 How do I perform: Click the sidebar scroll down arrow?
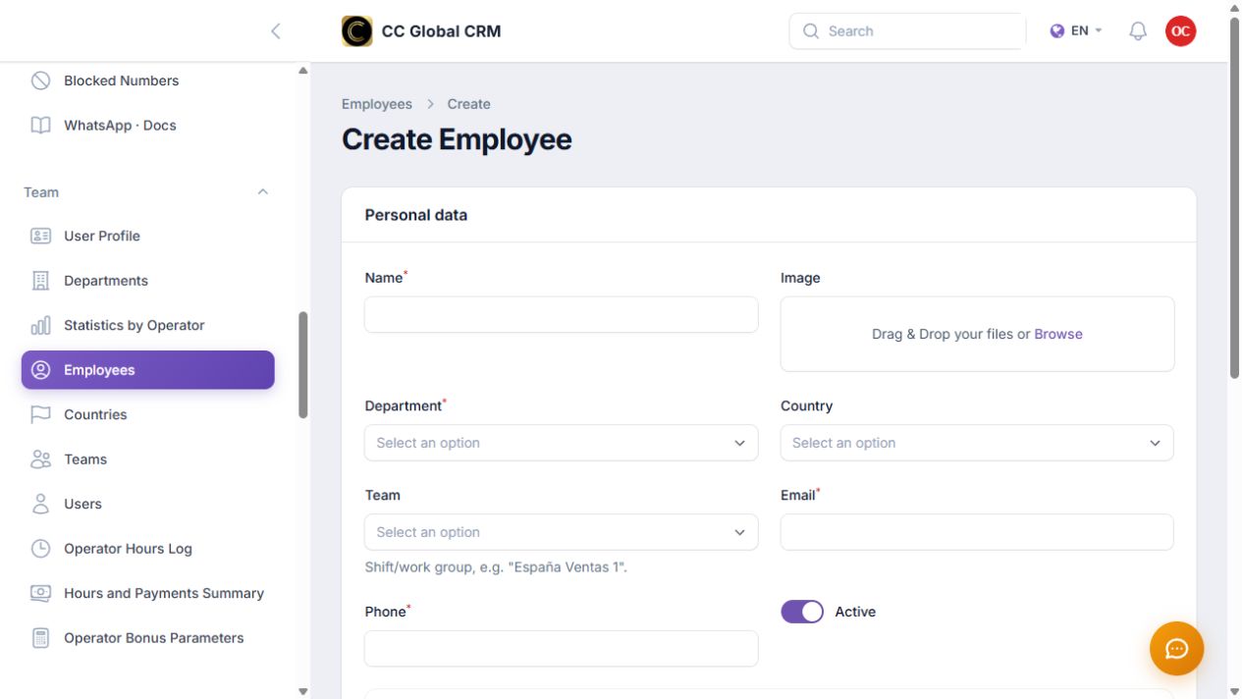pyautogui.click(x=303, y=691)
